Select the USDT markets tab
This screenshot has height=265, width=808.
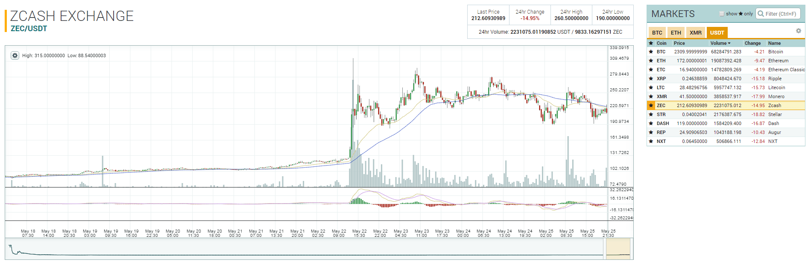(x=717, y=32)
